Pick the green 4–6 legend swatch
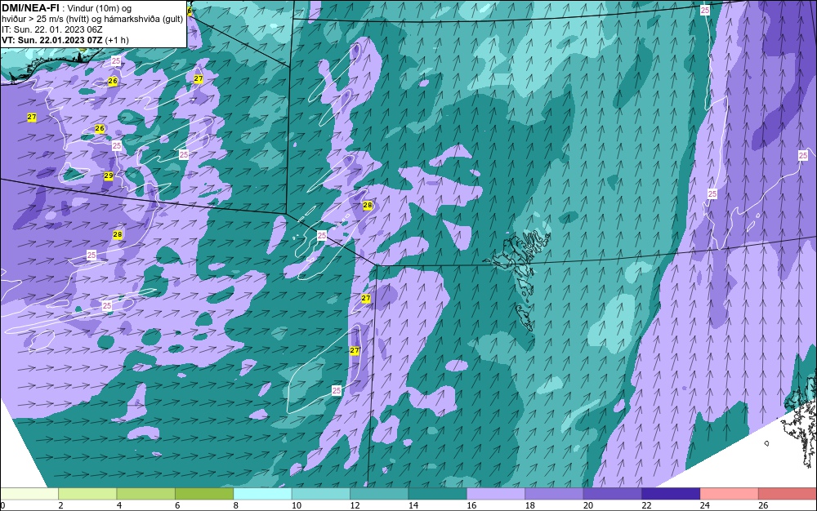Image resolution: width=817 pixels, height=511 pixels. [146, 494]
